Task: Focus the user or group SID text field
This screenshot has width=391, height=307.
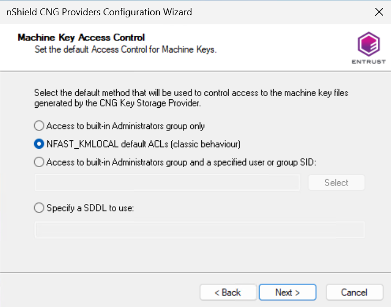Action: click(167, 182)
